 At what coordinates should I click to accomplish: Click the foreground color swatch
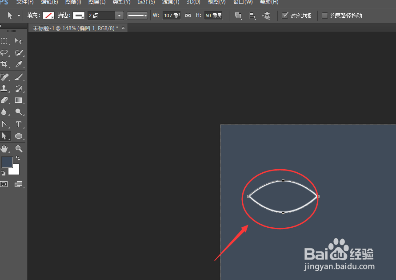(7, 162)
